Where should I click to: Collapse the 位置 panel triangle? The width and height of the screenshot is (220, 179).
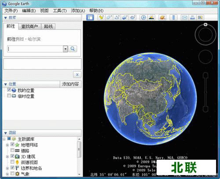click(x=6, y=84)
